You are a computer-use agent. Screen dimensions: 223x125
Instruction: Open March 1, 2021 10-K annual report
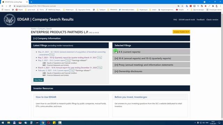click(x=67, y=68)
